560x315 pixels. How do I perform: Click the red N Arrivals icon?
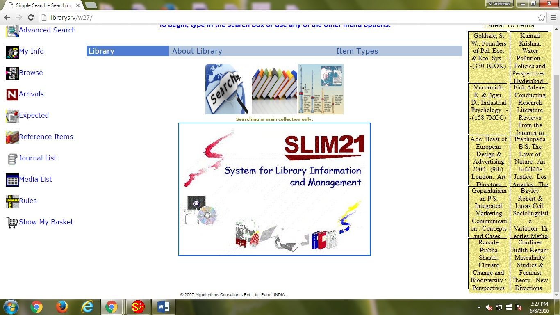pyautogui.click(x=12, y=94)
